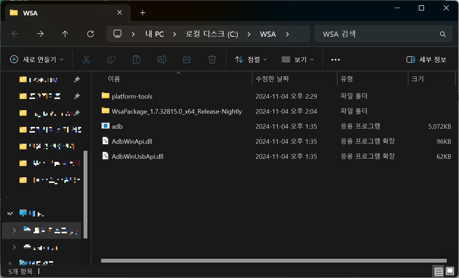Screen dimensions: 459x278
Task: Click the 96KB size value
Action: (444, 141)
